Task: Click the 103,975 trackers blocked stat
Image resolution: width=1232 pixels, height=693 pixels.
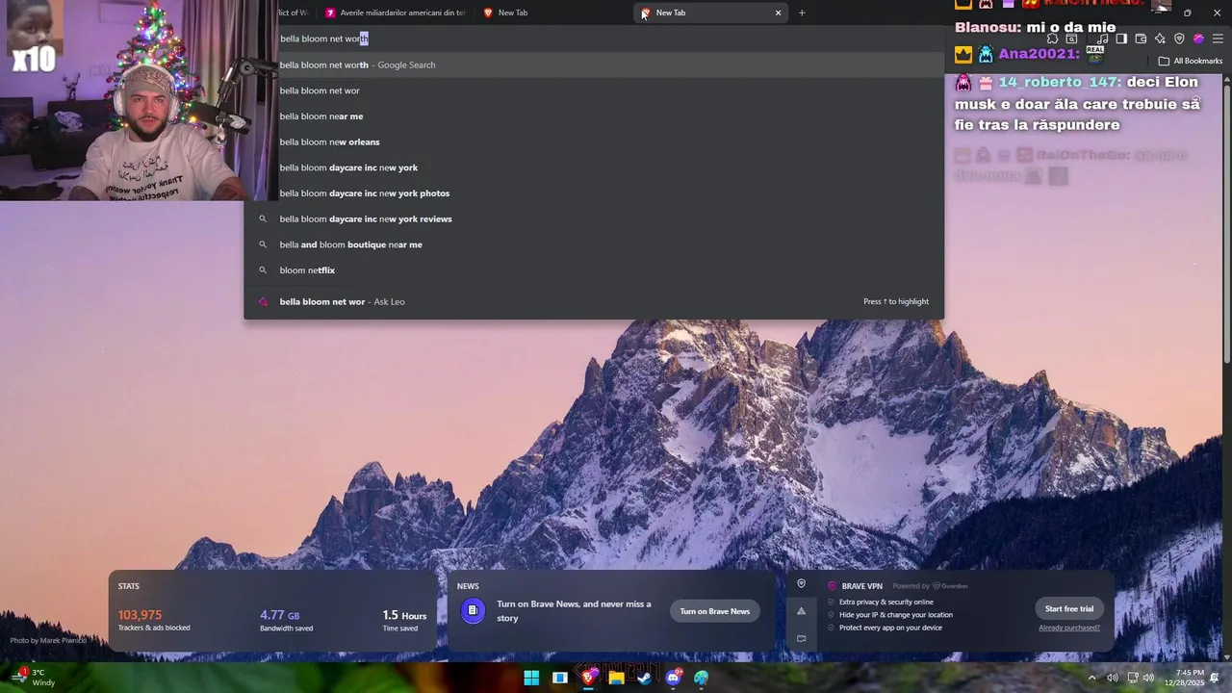Action: pos(154,620)
